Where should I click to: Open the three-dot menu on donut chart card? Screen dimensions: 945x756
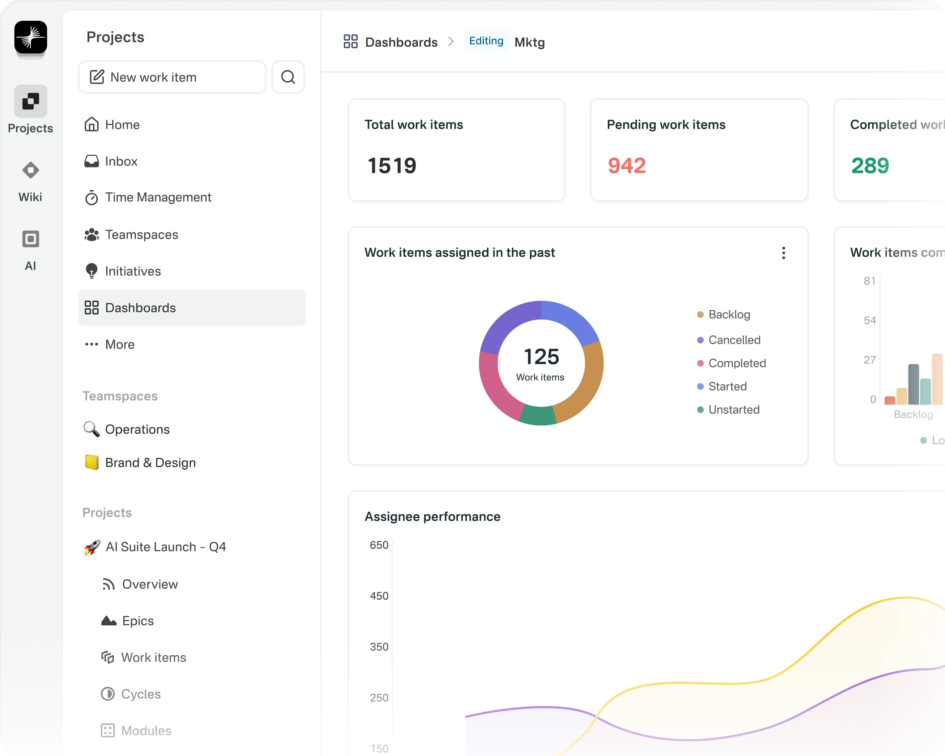point(783,253)
